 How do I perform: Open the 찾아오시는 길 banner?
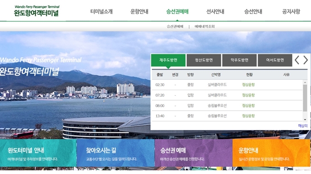(116, 153)
